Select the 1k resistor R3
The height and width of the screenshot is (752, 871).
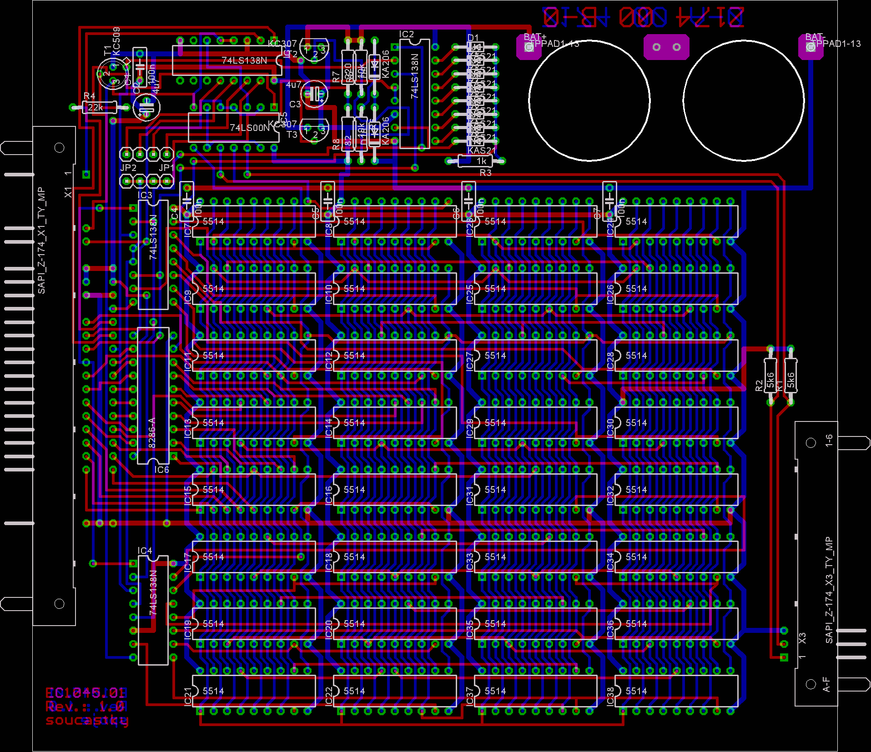475,161
